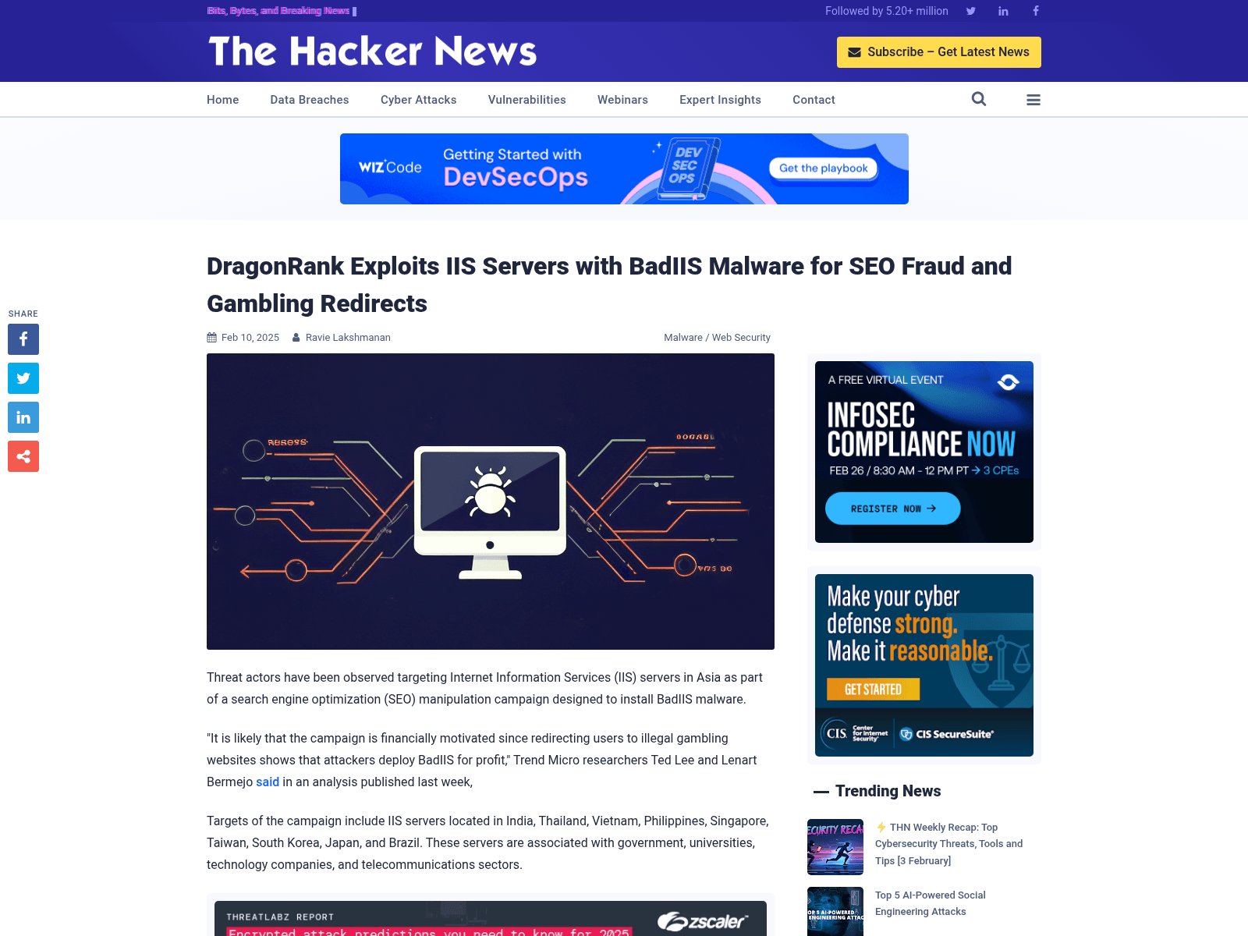The height and width of the screenshot is (936, 1248).
Task: Open Facebook icon in top header
Action: point(1036,11)
